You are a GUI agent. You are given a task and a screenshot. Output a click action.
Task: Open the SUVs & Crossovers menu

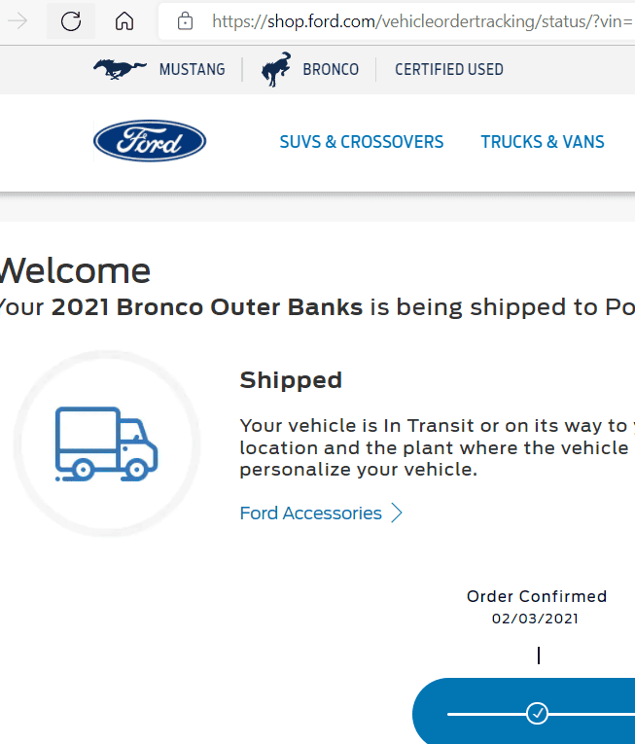pos(361,142)
